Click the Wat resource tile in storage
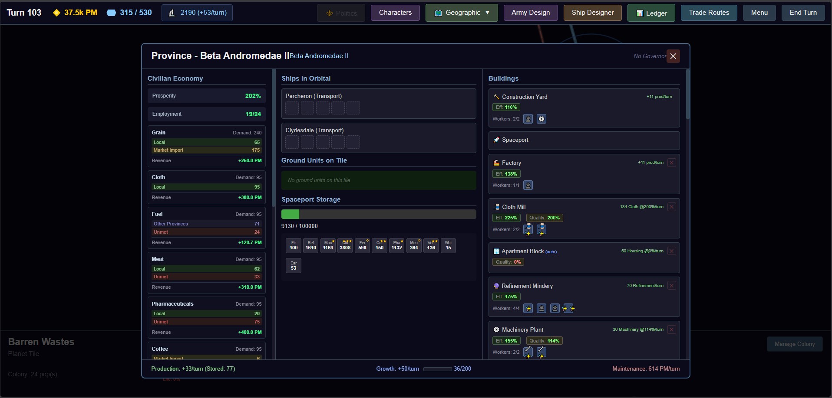Image resolution: width=832 pixels, height=398 pixels. coord(448,245)
